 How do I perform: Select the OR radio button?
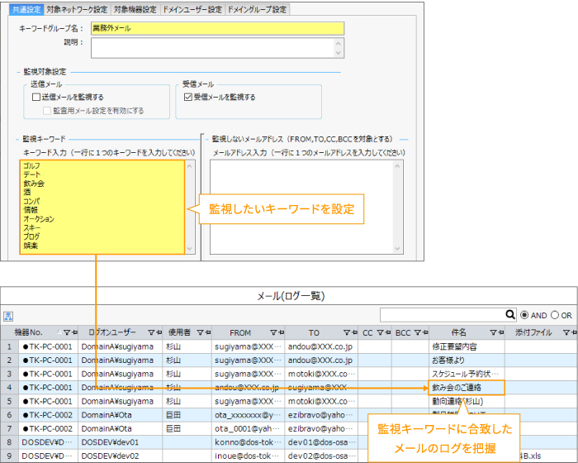(555, 315)
